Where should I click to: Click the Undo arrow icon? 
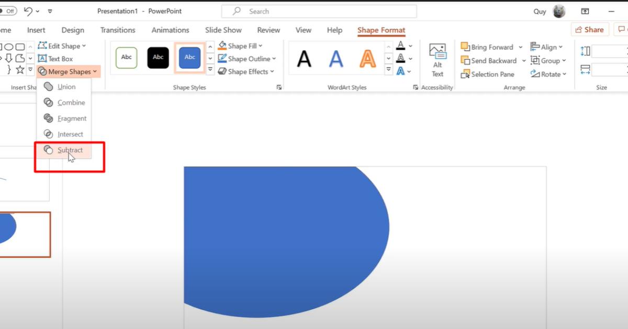point(28,11)
